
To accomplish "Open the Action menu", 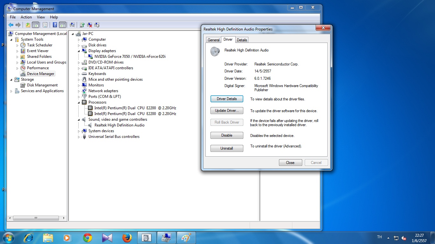I will point(26,17).
